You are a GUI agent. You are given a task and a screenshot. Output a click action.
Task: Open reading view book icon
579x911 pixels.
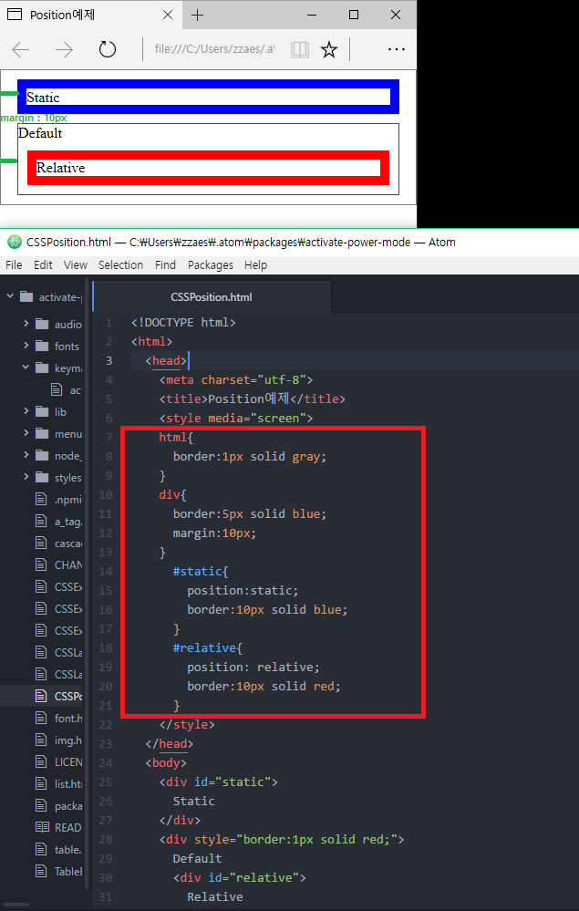pos(300,50)
